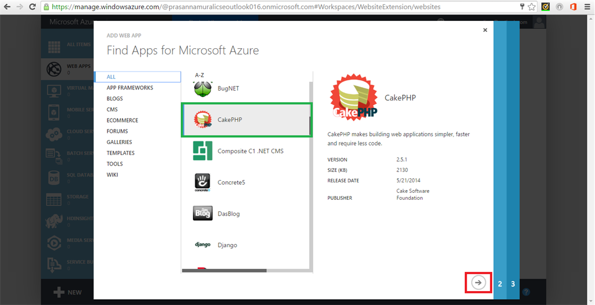The height and width of the screenshot is (305, 595).
Task: Select the CMS category
Action: point(112,109)
